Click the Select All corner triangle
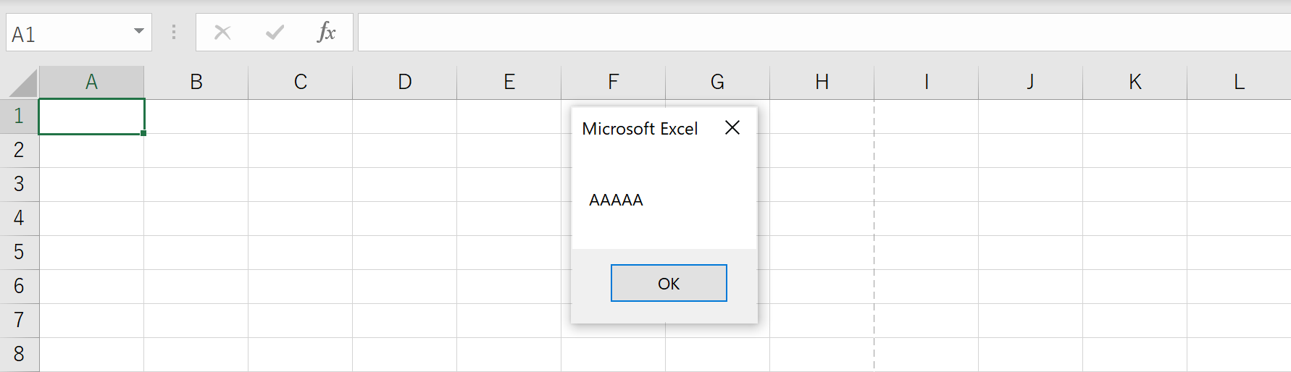1291x372 pixels. coord(23,83)
